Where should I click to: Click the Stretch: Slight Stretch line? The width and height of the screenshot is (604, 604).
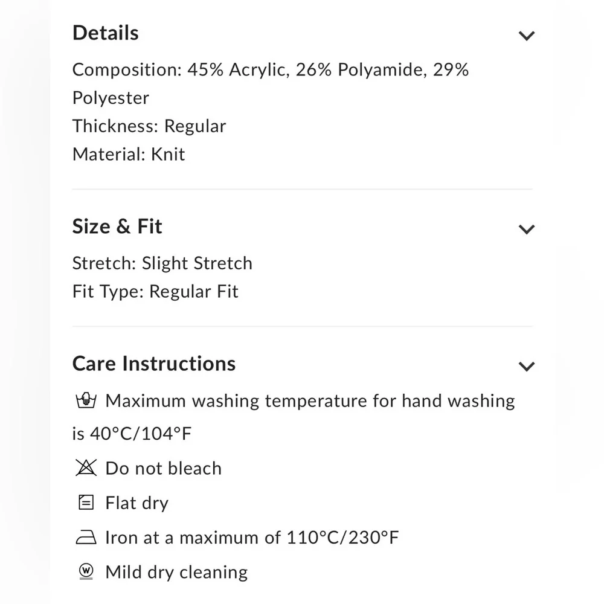coord(162,263)
